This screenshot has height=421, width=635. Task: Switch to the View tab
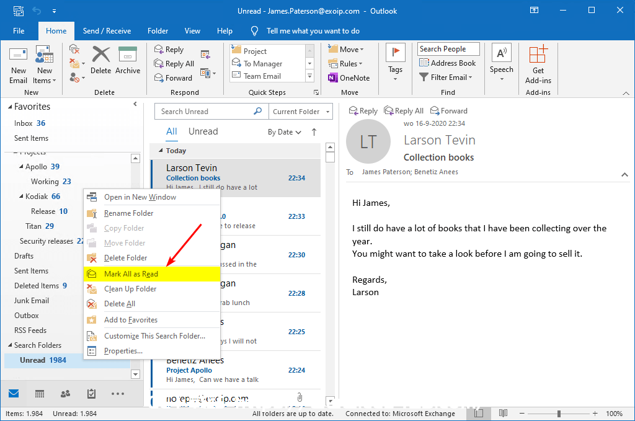[x=192, y=31]
